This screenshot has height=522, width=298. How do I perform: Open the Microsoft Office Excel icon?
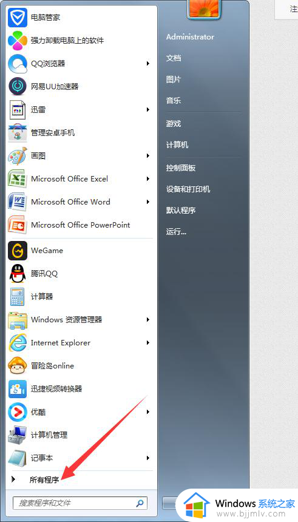(x=18, y=179)
